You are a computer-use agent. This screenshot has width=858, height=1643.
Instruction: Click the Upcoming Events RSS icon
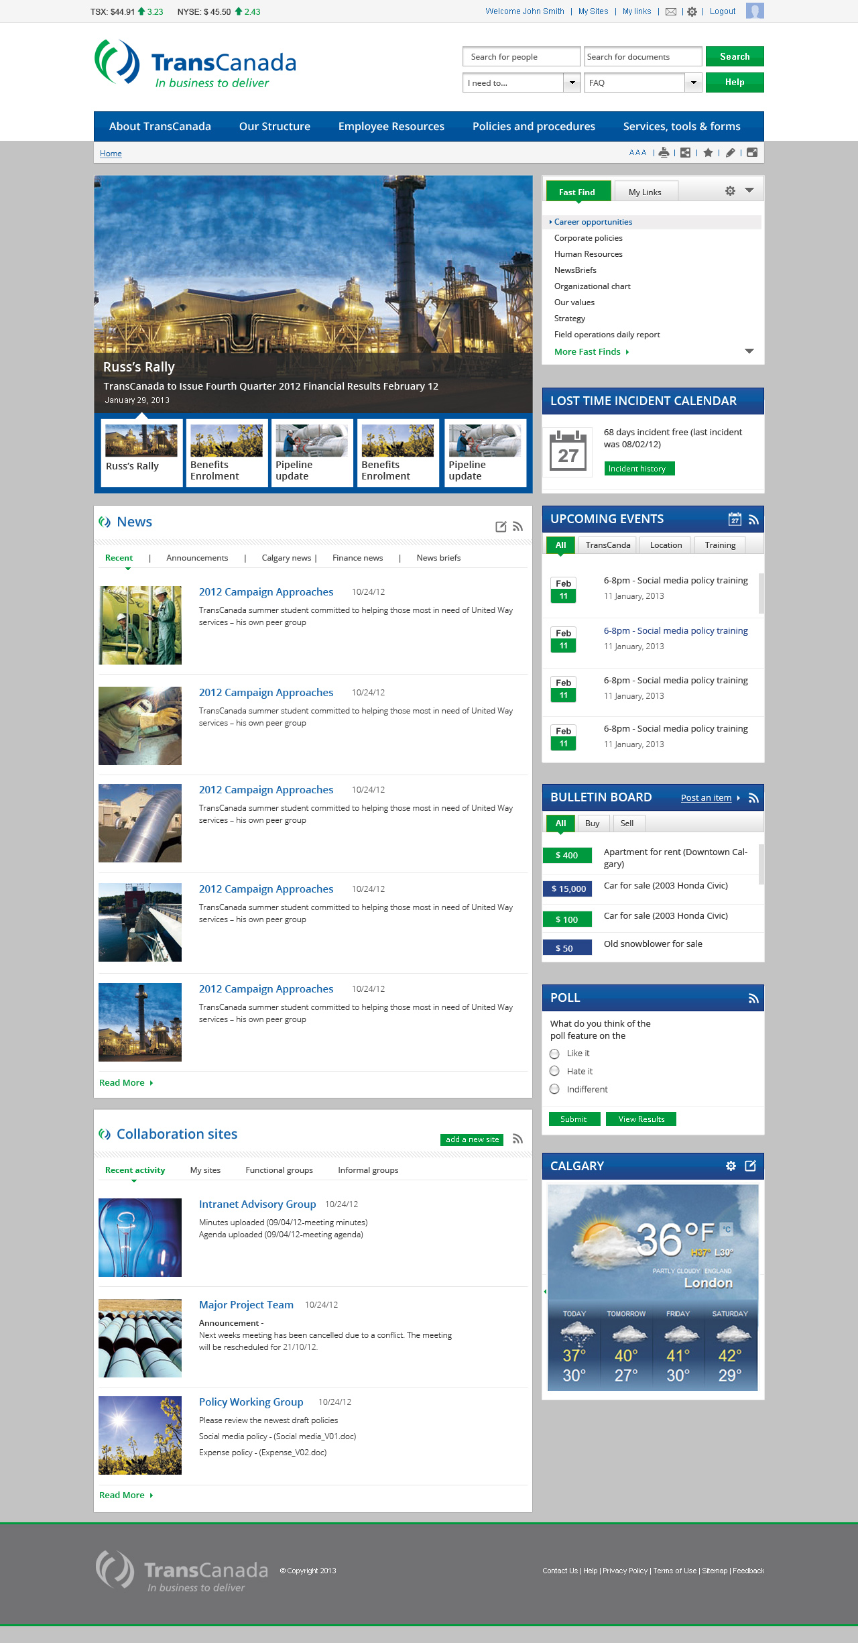click(753, 520)
